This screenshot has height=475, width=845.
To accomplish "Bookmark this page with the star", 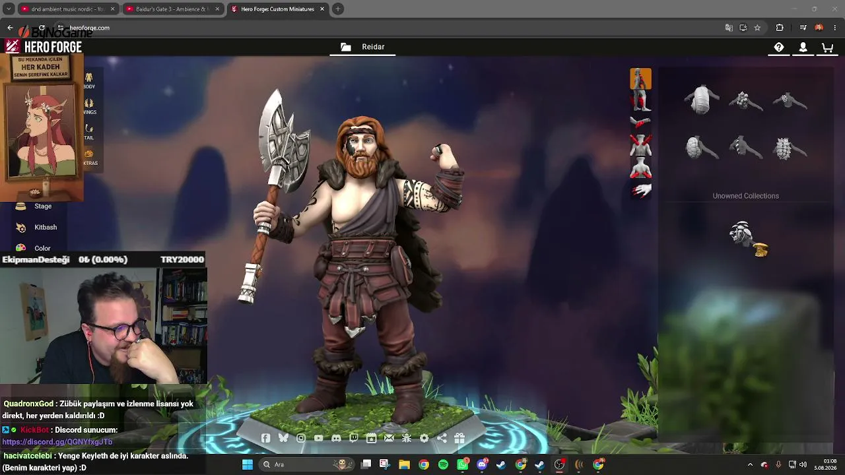I will pos(757,28).
